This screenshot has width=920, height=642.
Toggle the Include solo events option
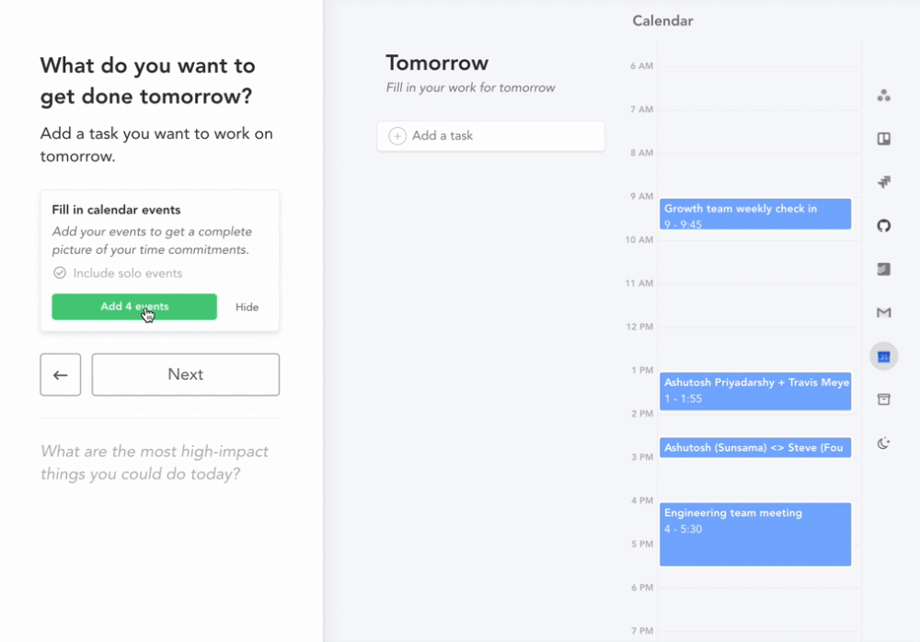[59, 272]
